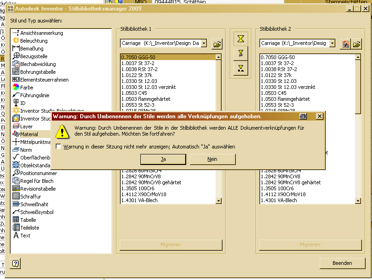372x280 pixels.
Task: Select the Material atom icon
Action: pos(16,134)
